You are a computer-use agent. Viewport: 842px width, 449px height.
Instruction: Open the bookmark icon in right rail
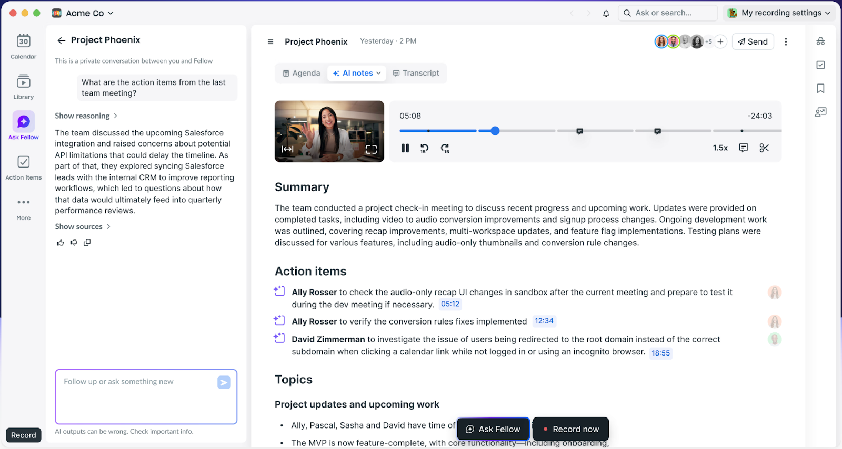[x=820, y=88]
